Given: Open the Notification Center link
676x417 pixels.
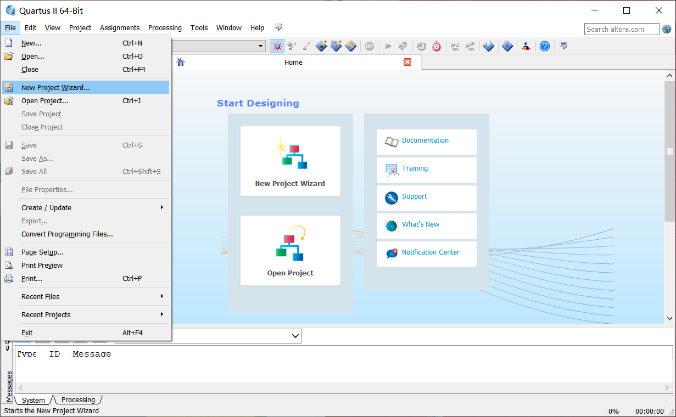Looking at the screenshot, I should click(x=431, y=252).
